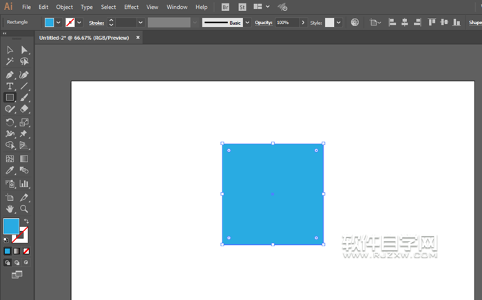This screenshot has height=300, width=482.
Task: Select the Zoom tool
Action: 24,208
